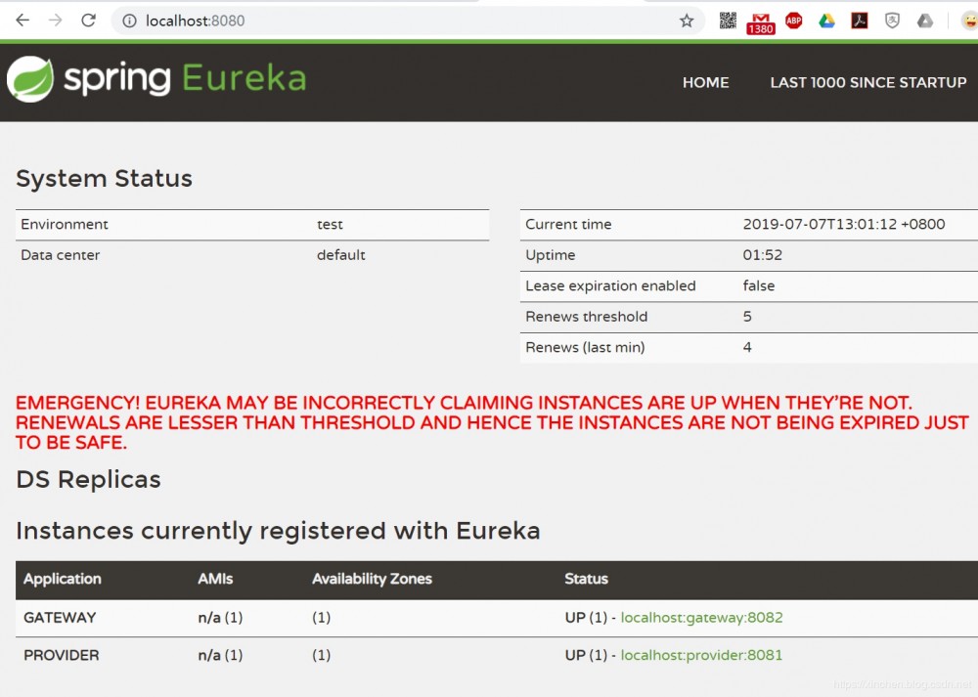
Task: Select the 'Current time' label
Action: click(568, 225)
